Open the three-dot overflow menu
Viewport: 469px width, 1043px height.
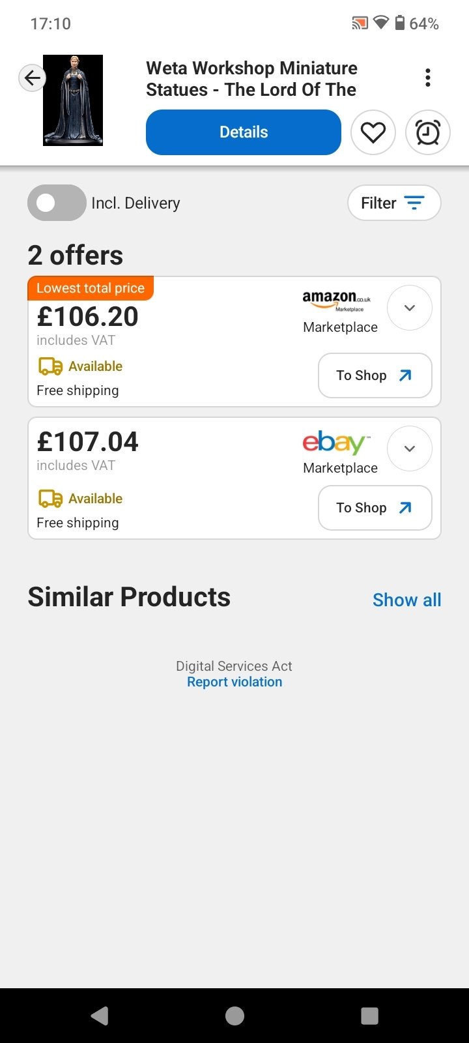pos(428,78)
